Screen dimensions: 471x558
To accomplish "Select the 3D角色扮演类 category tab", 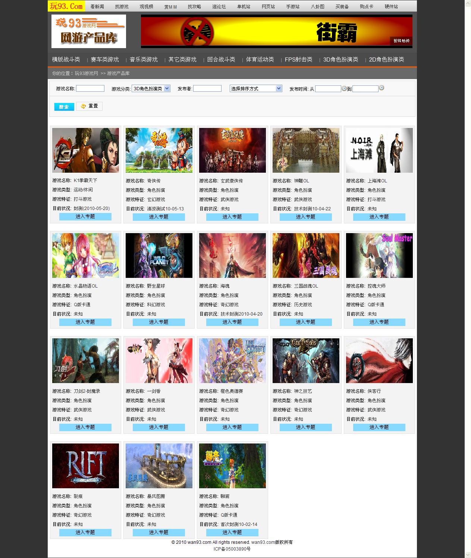I will tap(340, 59).
